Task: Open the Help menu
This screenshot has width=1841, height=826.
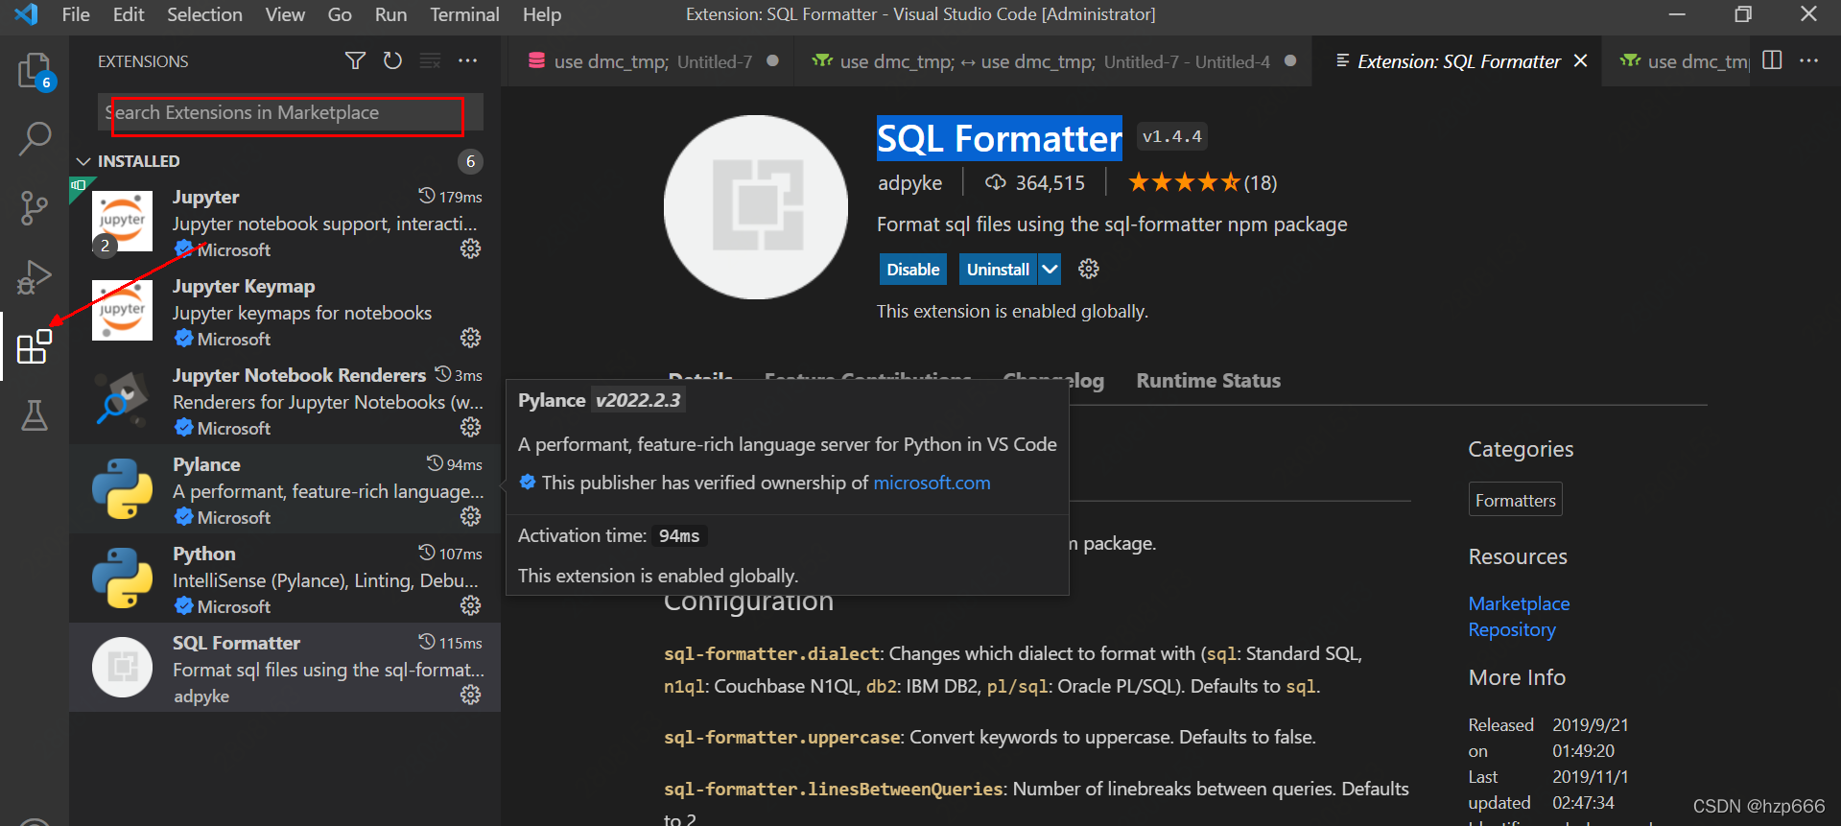Action: [542, 14]
